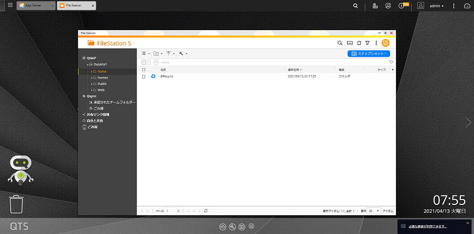Open the QTS main menu hamburger icon
474x234 pixels.
(x=10, y=5)
